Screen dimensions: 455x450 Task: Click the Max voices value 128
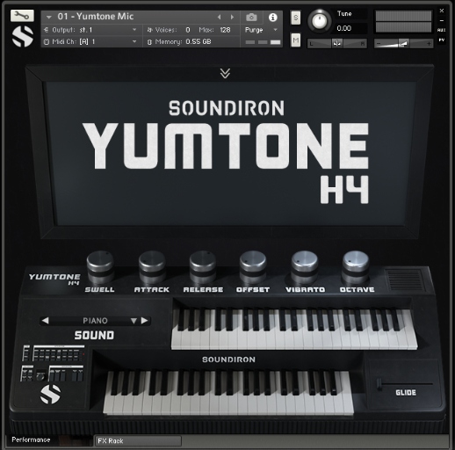[225, 30]
